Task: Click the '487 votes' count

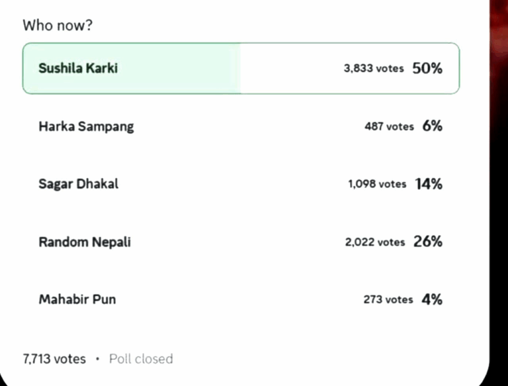Action: click(x=389, y=126)
